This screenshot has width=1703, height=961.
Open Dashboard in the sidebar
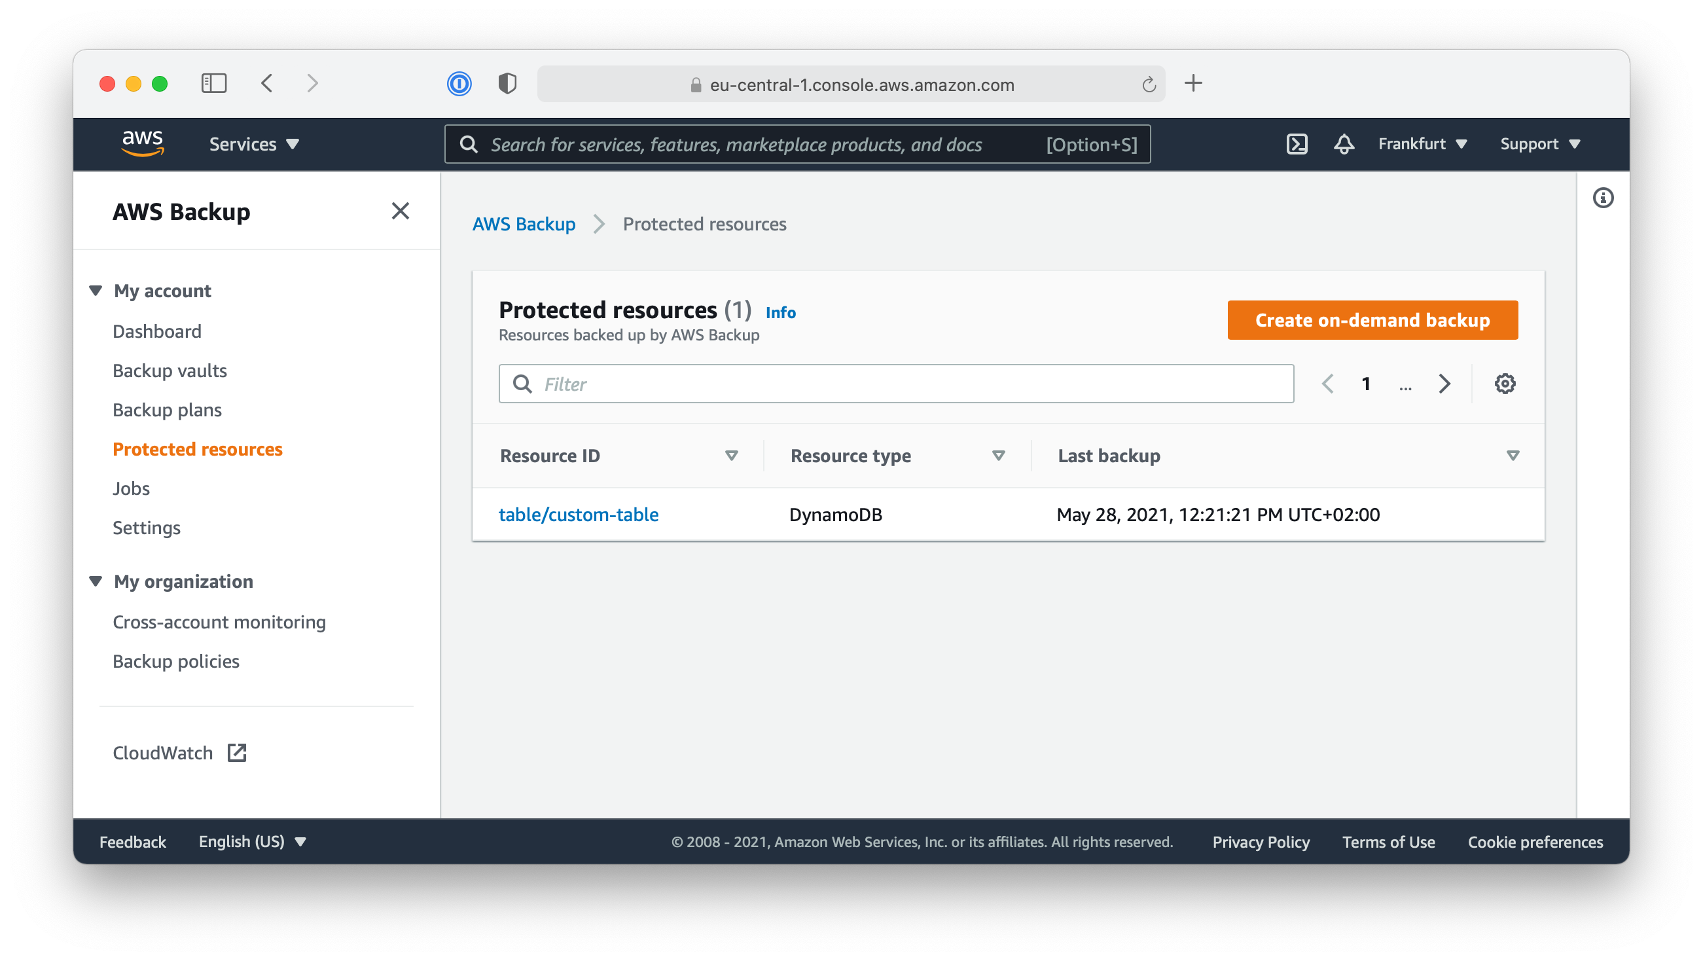156,331
